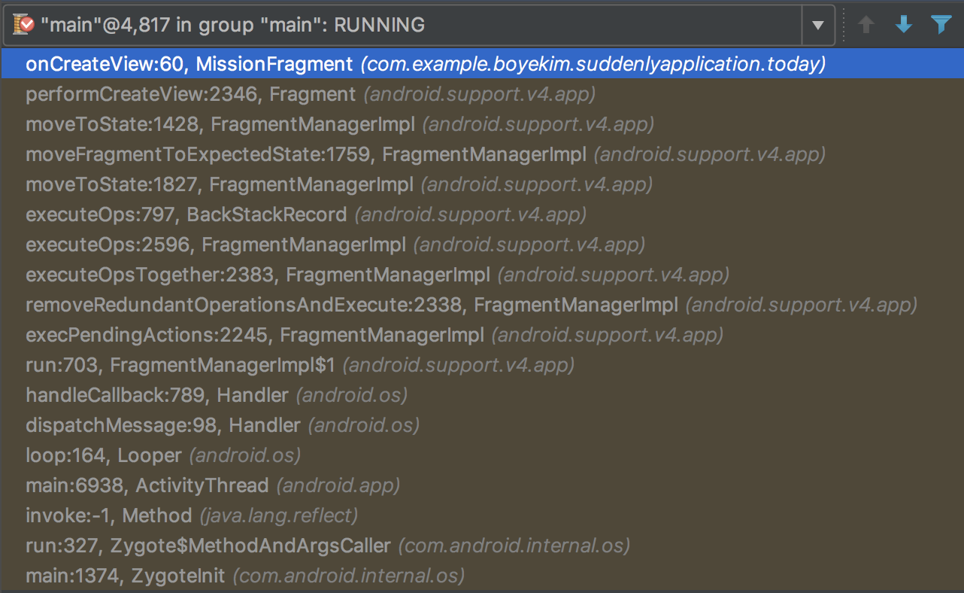Click the previous frame up arrow icon
The height and width of the screenshot is (593, 964).
[866, 25]
